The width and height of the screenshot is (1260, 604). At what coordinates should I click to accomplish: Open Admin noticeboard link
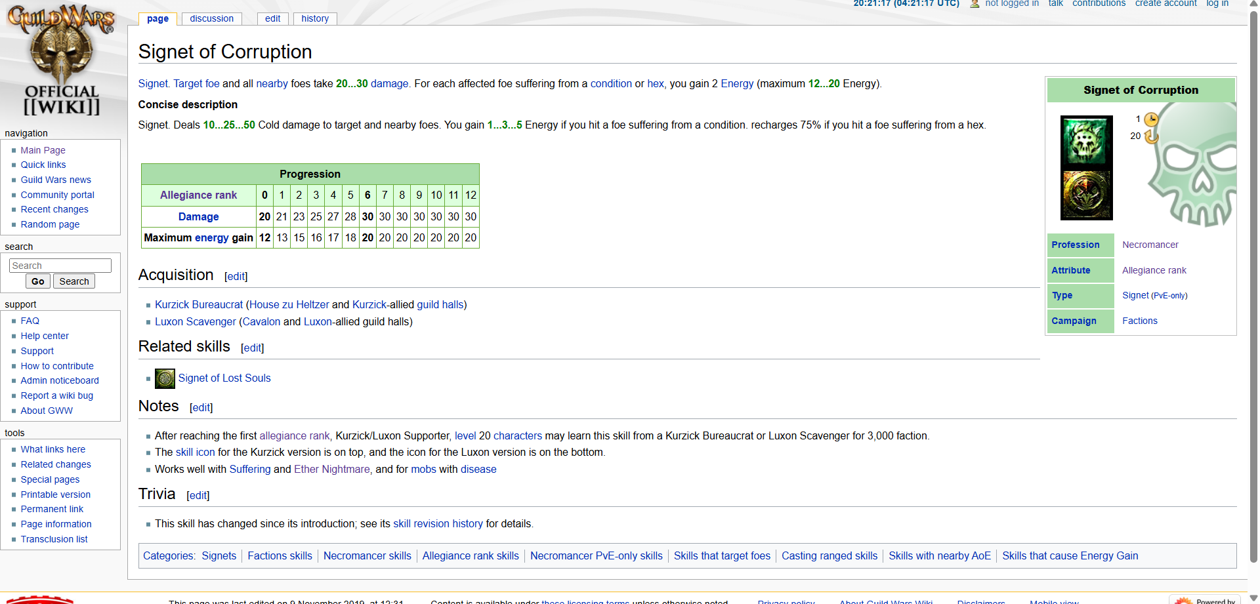[60, 380]
